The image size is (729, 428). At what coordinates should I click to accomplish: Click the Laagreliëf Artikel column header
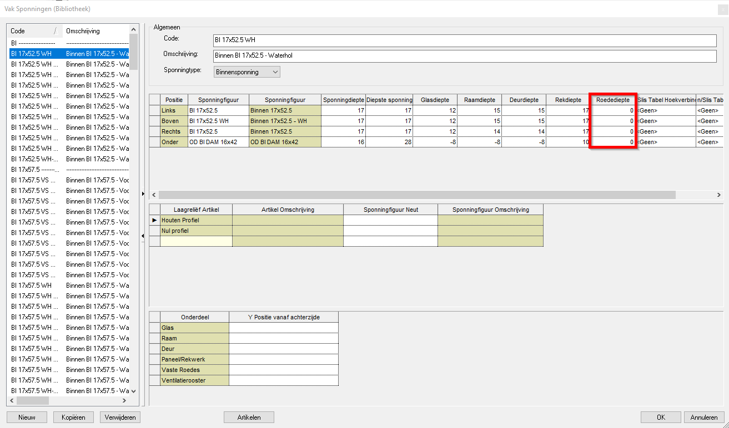(196, 210)
